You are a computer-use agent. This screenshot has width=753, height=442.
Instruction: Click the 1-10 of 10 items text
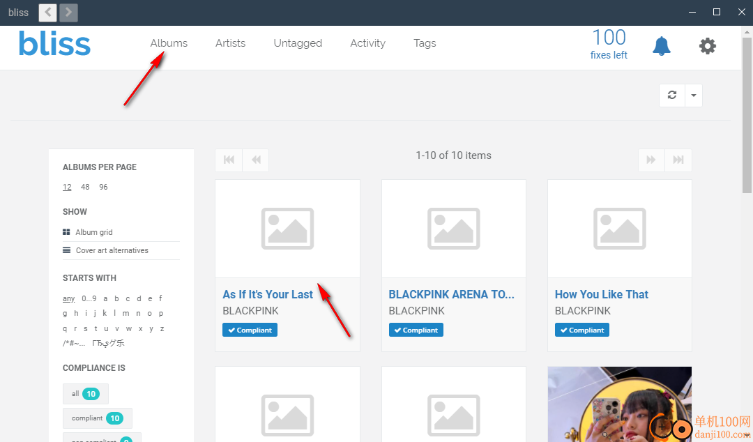click(x=453, y=155)
